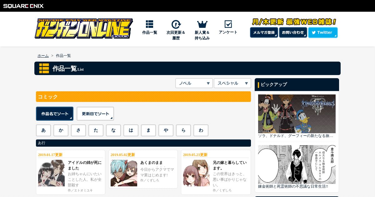Click the yellow list icon beside 作品一覧 heading
Viewport: 375px width, 197px height.
(x=44, y=68)
